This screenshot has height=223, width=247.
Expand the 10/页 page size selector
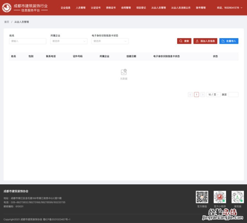[x=213, y=95]
